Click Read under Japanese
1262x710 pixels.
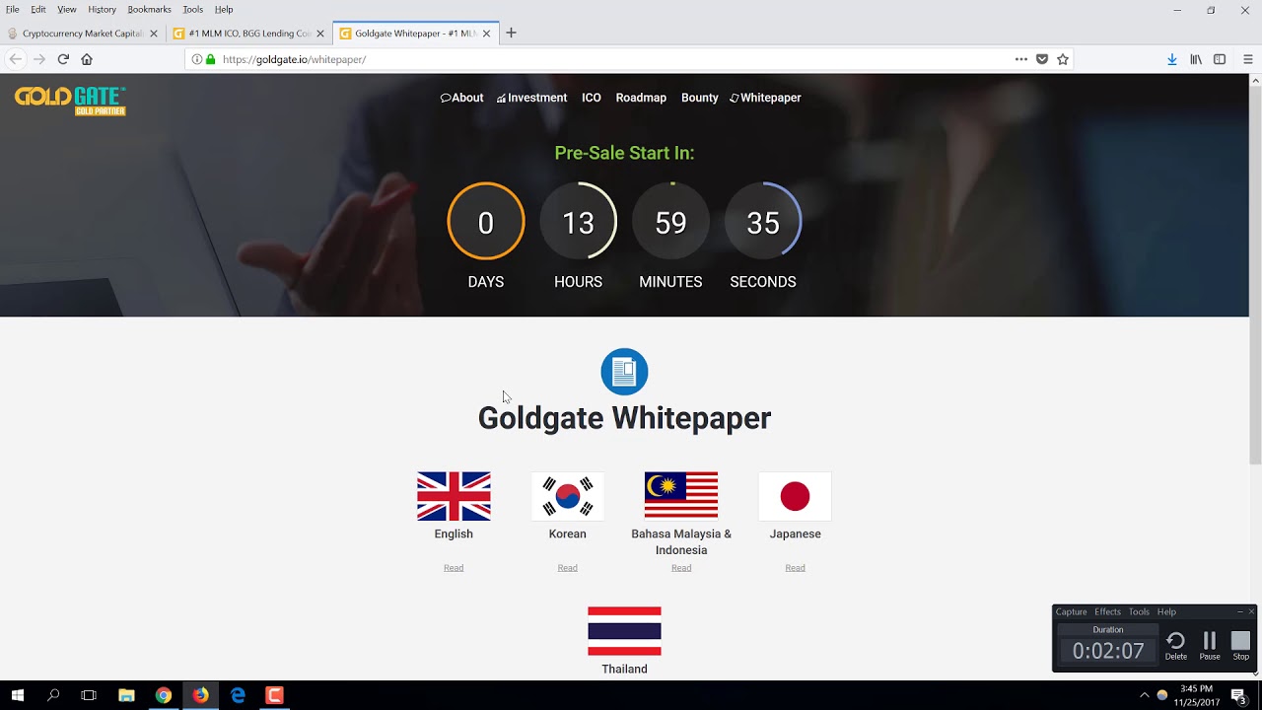795,568
